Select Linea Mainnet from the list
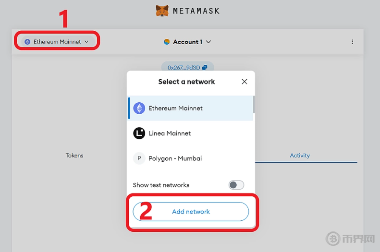The image size is (380, 252). pyautogui.click(x=170, y=133)
